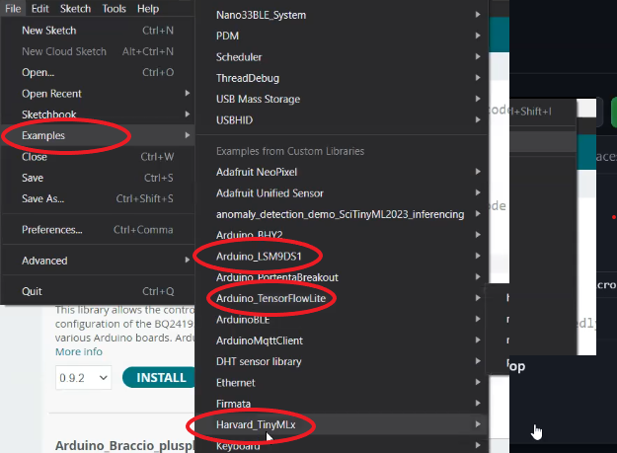Open Arduino_BHY2 examples

click(x=342, y=235)
